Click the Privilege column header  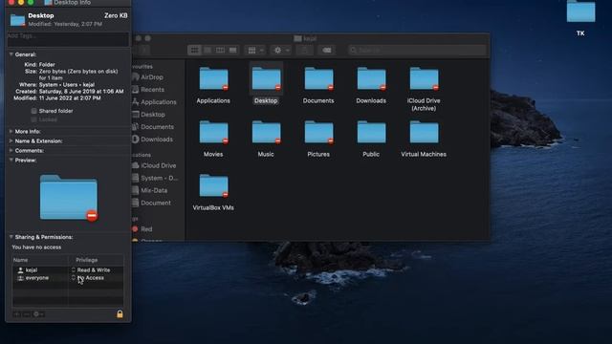(x=96, y=260)
